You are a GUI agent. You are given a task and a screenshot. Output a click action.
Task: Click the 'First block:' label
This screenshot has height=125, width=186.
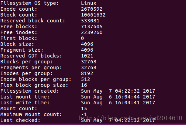coord(19,38)
